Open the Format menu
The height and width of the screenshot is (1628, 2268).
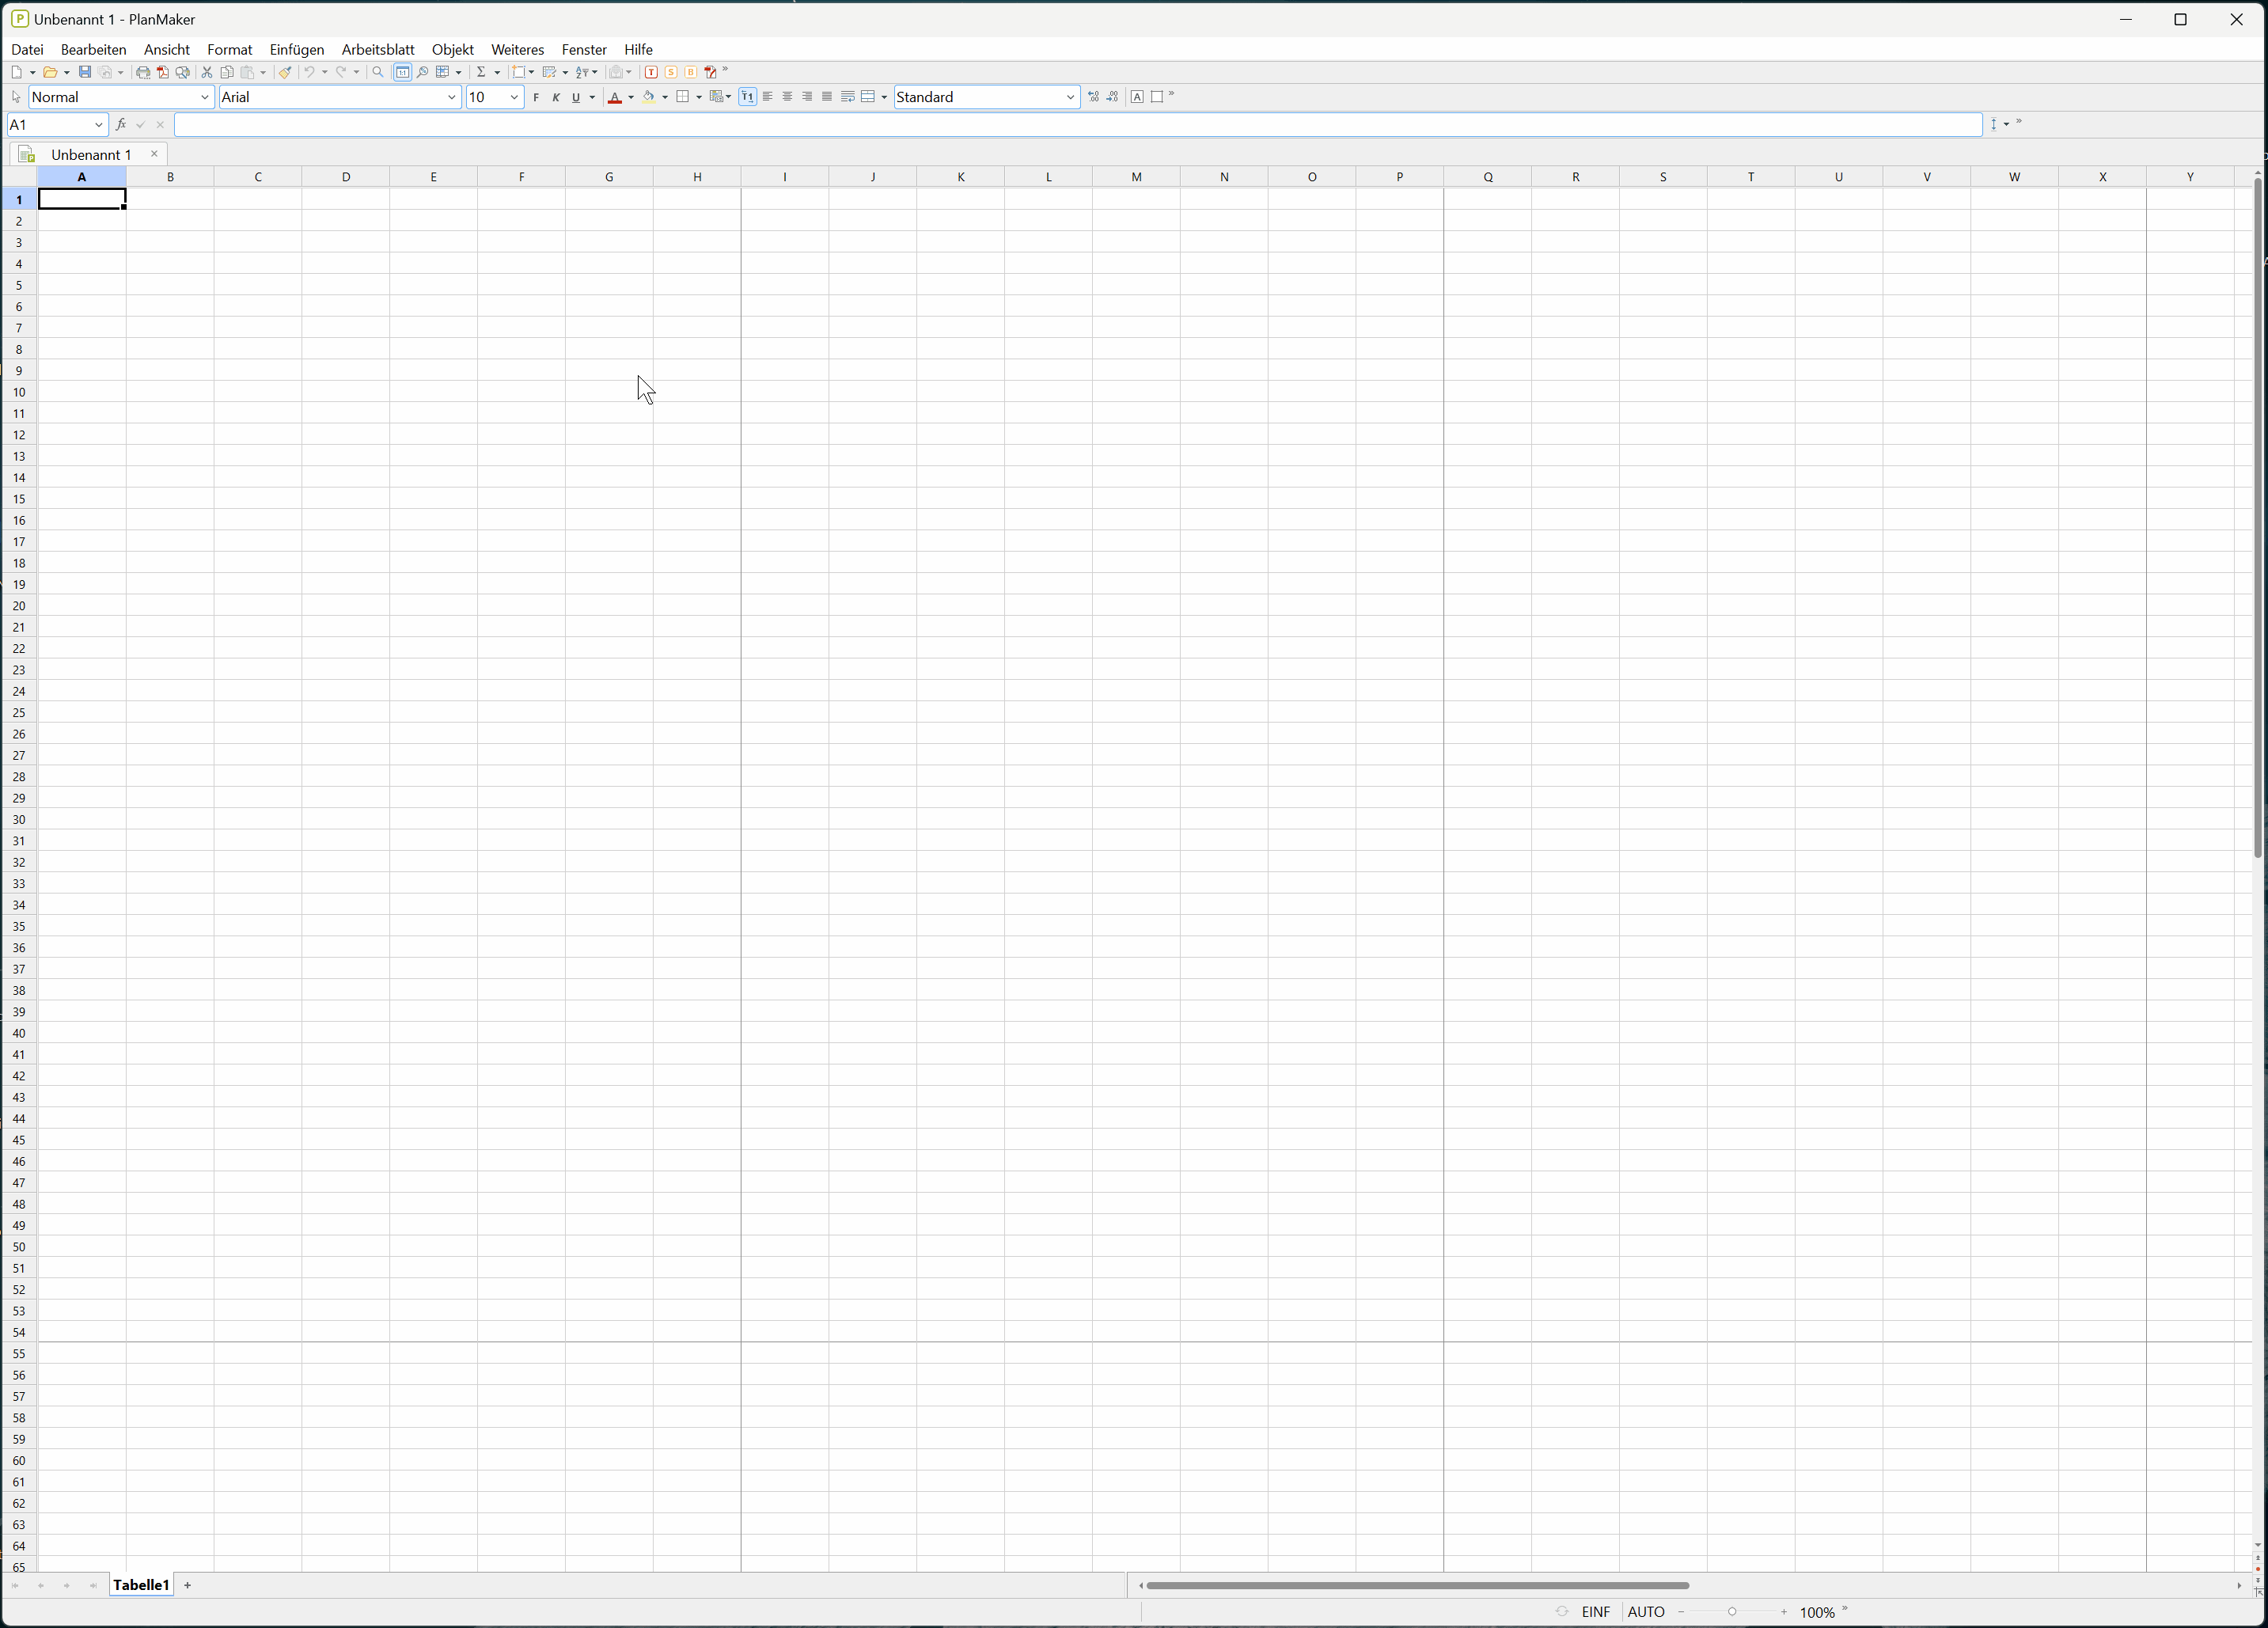click(x=229, y=47)
